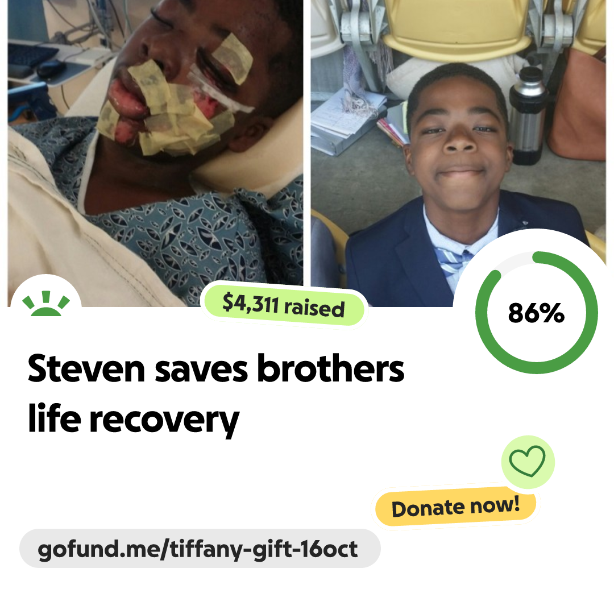This screenshot has width=614, height=614.
Task: Click the 'Steven saves brothers' headline
Action: [x=216, y=368]
